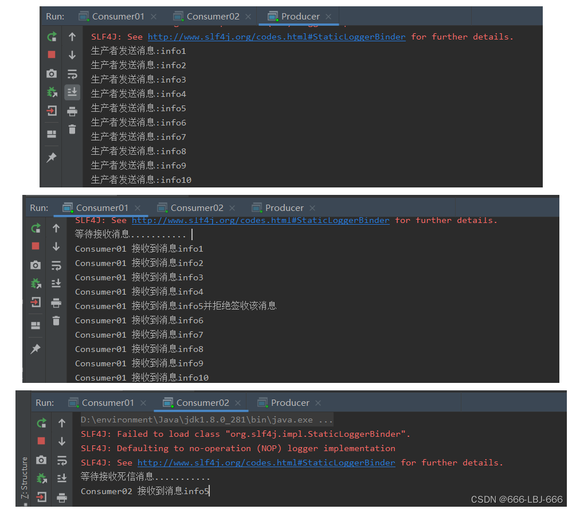Screen dimensions: 572x509
Task: Click the Exit icon in the Producer run panel
Action: point(52,111)
